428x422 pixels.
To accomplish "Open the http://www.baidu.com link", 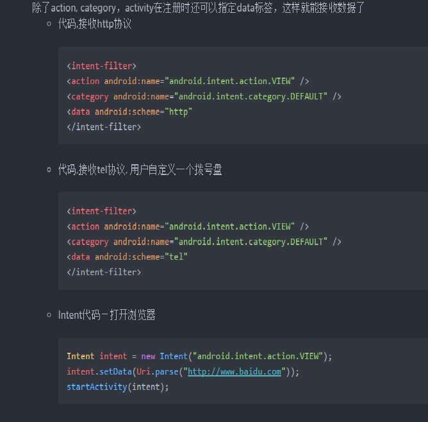I will 235,372.
